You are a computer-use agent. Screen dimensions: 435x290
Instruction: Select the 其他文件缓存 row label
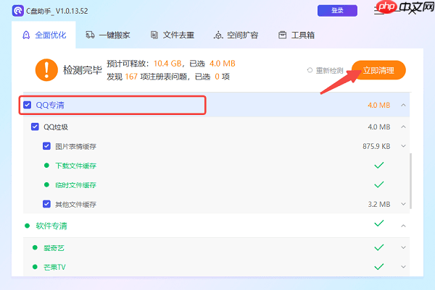coord(75,205)
